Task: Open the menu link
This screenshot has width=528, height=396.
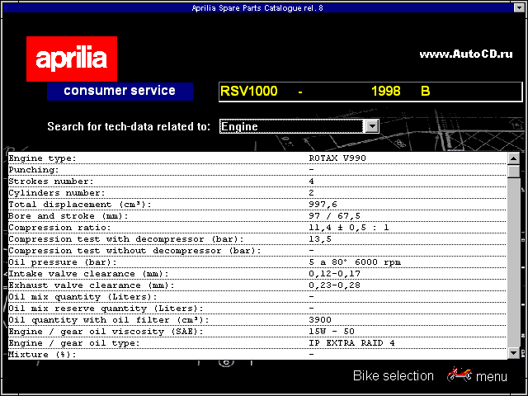Action: tap(492, 376)
